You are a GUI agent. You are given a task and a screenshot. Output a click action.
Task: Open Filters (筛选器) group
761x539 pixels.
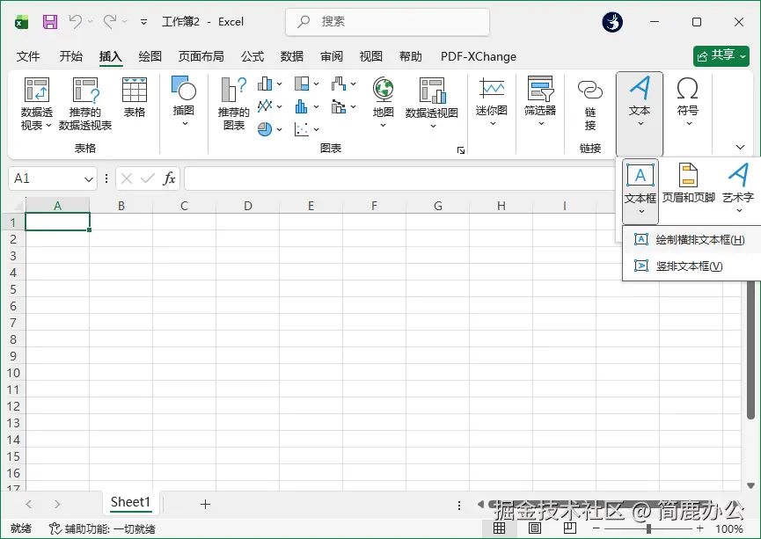pyautogui.click(x=540, y=101)
